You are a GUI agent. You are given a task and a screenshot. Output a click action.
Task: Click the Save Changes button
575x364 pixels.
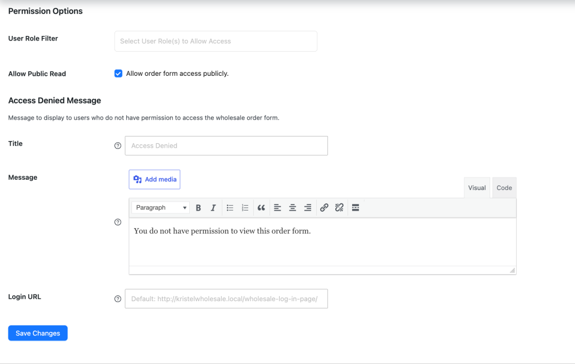(38, 333)
